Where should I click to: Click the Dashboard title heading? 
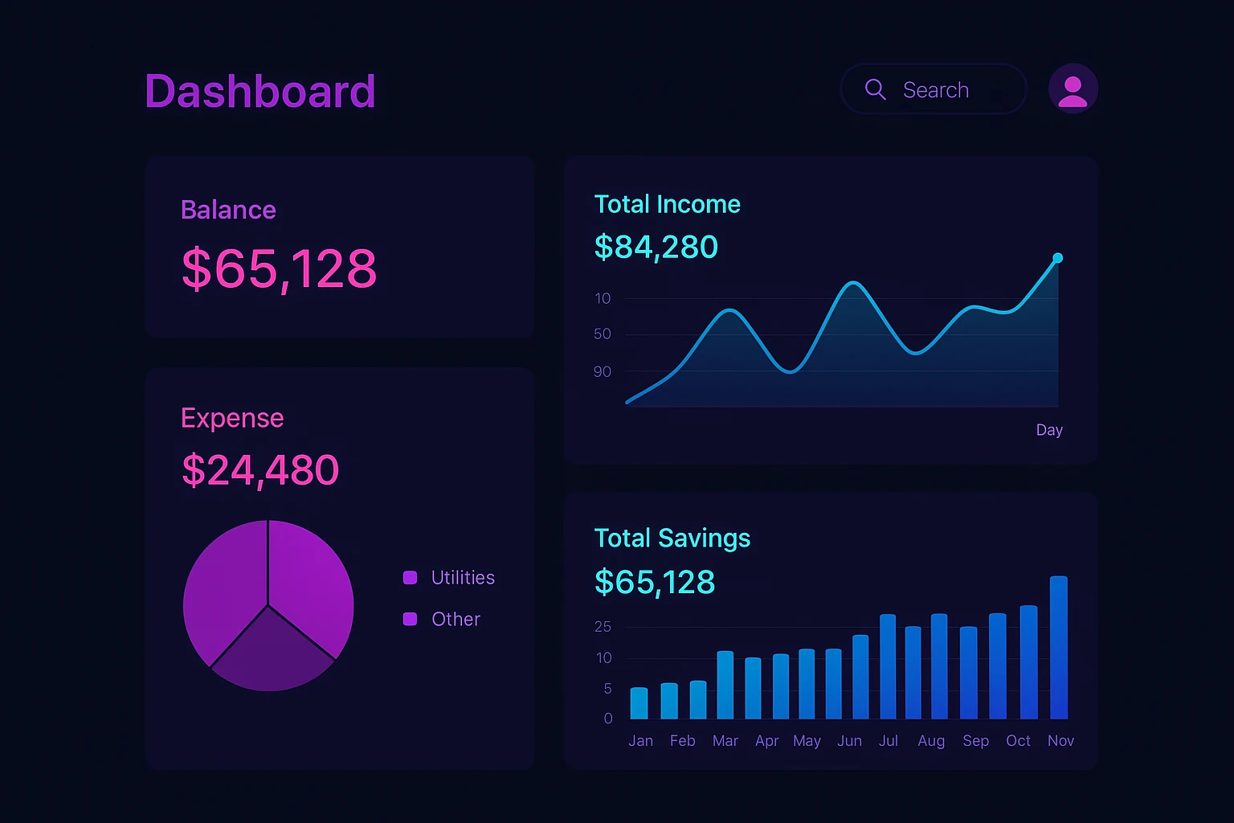pos(260,92)
